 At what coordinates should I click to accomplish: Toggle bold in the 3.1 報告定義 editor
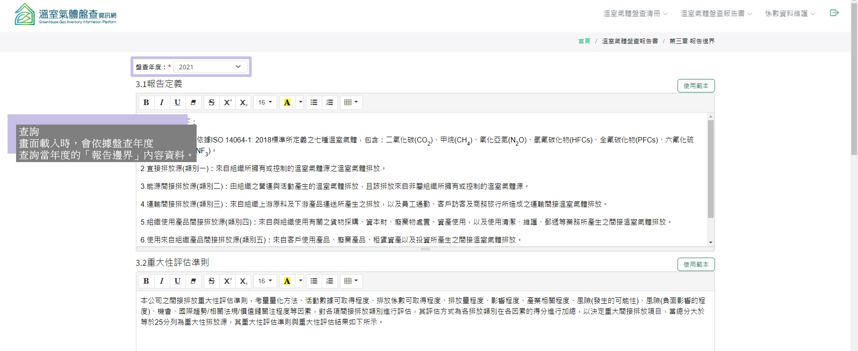(146, 102)
